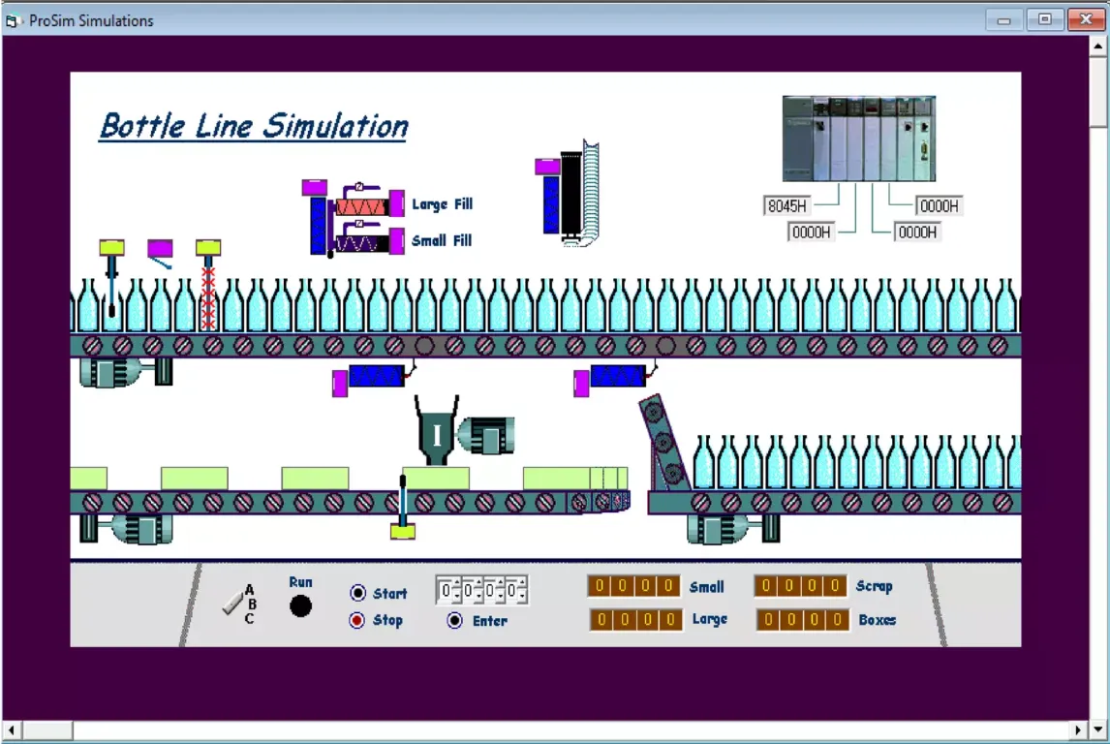This screenshot has height=744, width=1110.
Task: Click the grinder motor
Action: point(487,435)
